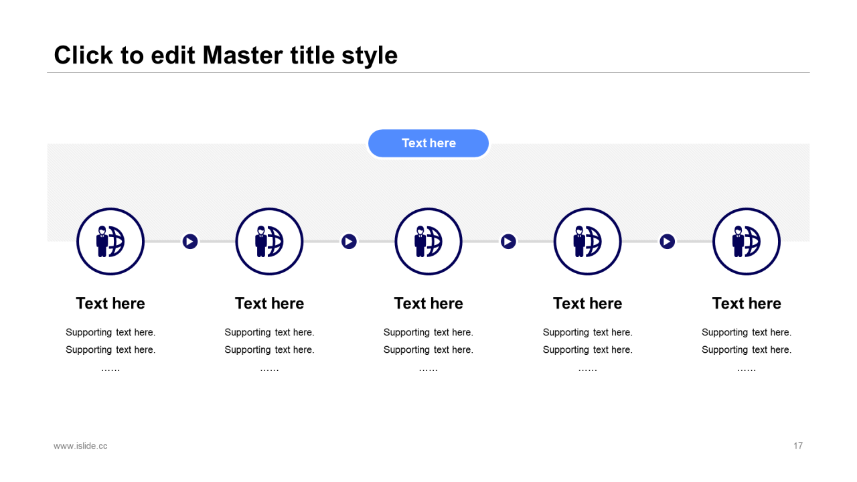
Task: Open the www.islide.cc footer link
Action: (x=80, y=446)
